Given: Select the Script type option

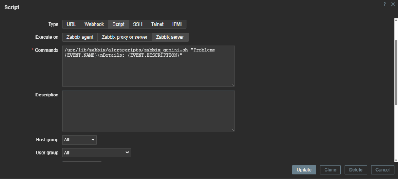Looking at the screenshot, I should [x=119, y=24].
